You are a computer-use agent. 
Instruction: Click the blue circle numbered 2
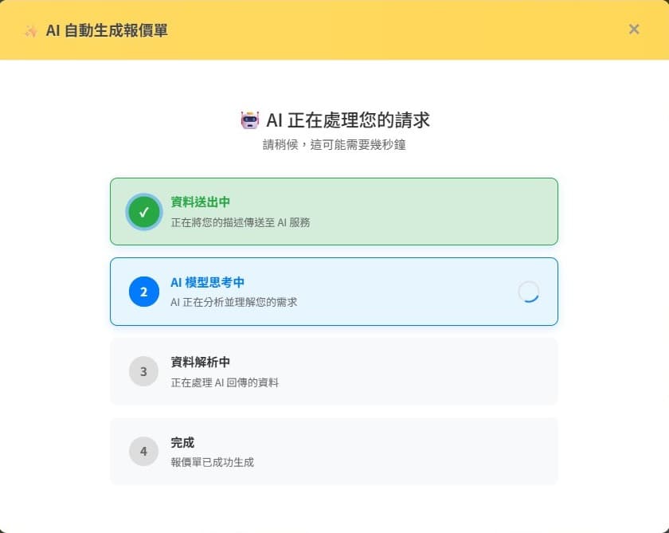point(143,292)
